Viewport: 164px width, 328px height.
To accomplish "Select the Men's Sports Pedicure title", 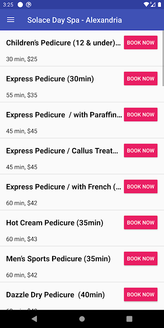I will coord(58,259).
